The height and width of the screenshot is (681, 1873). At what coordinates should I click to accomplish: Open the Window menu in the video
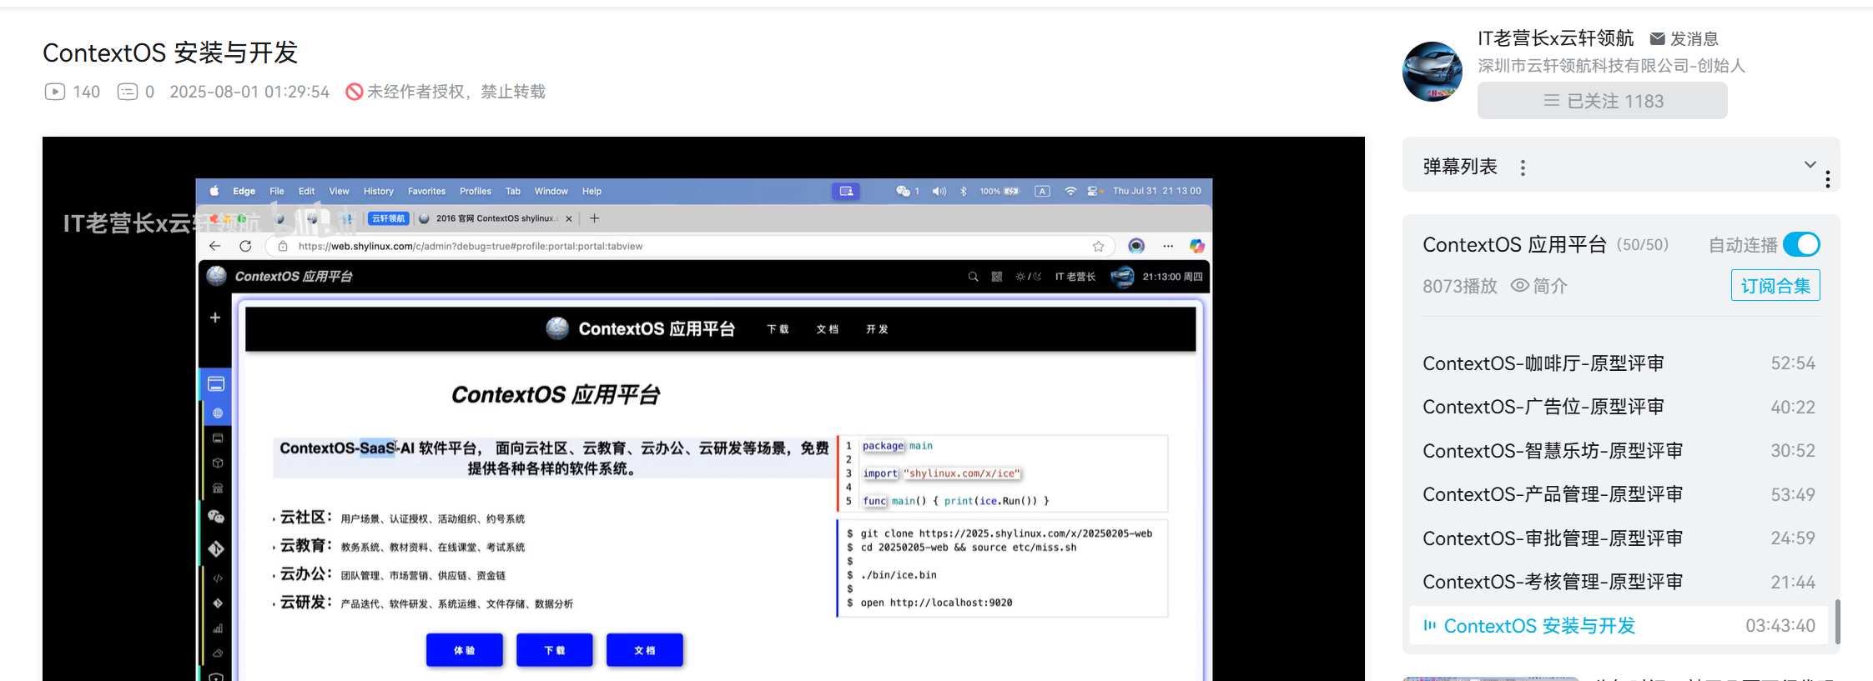tap(551, 191)
